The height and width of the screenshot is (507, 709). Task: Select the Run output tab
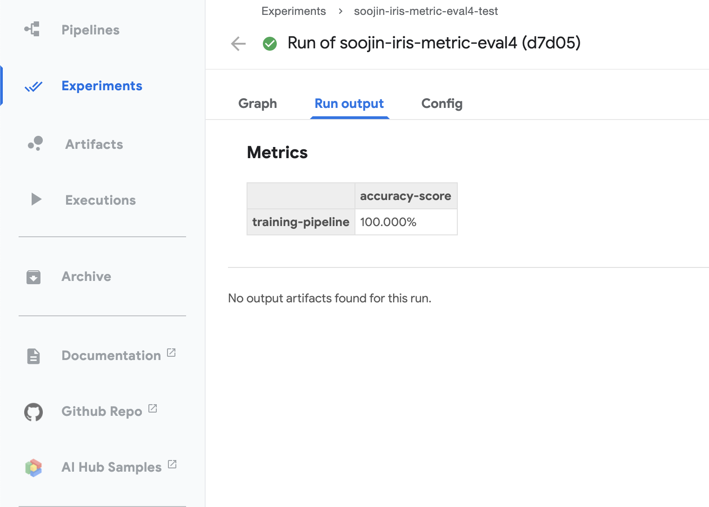(349, 103)
